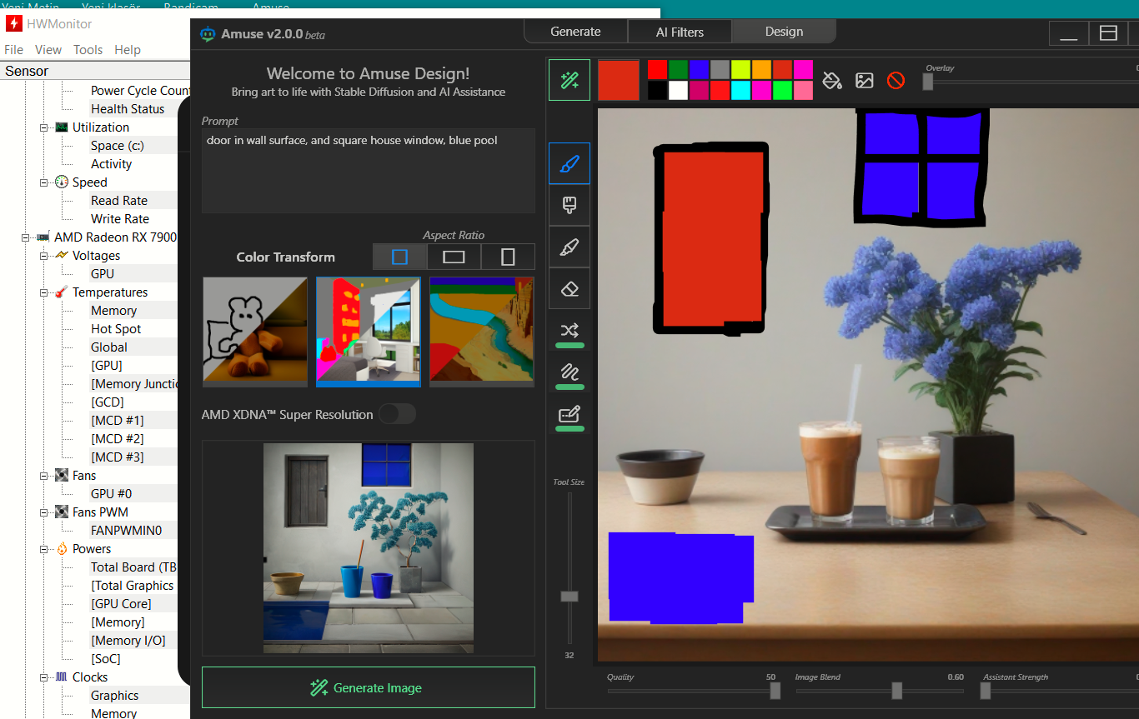Click the Sensor column header in HWMonitor

pos(95,71)
